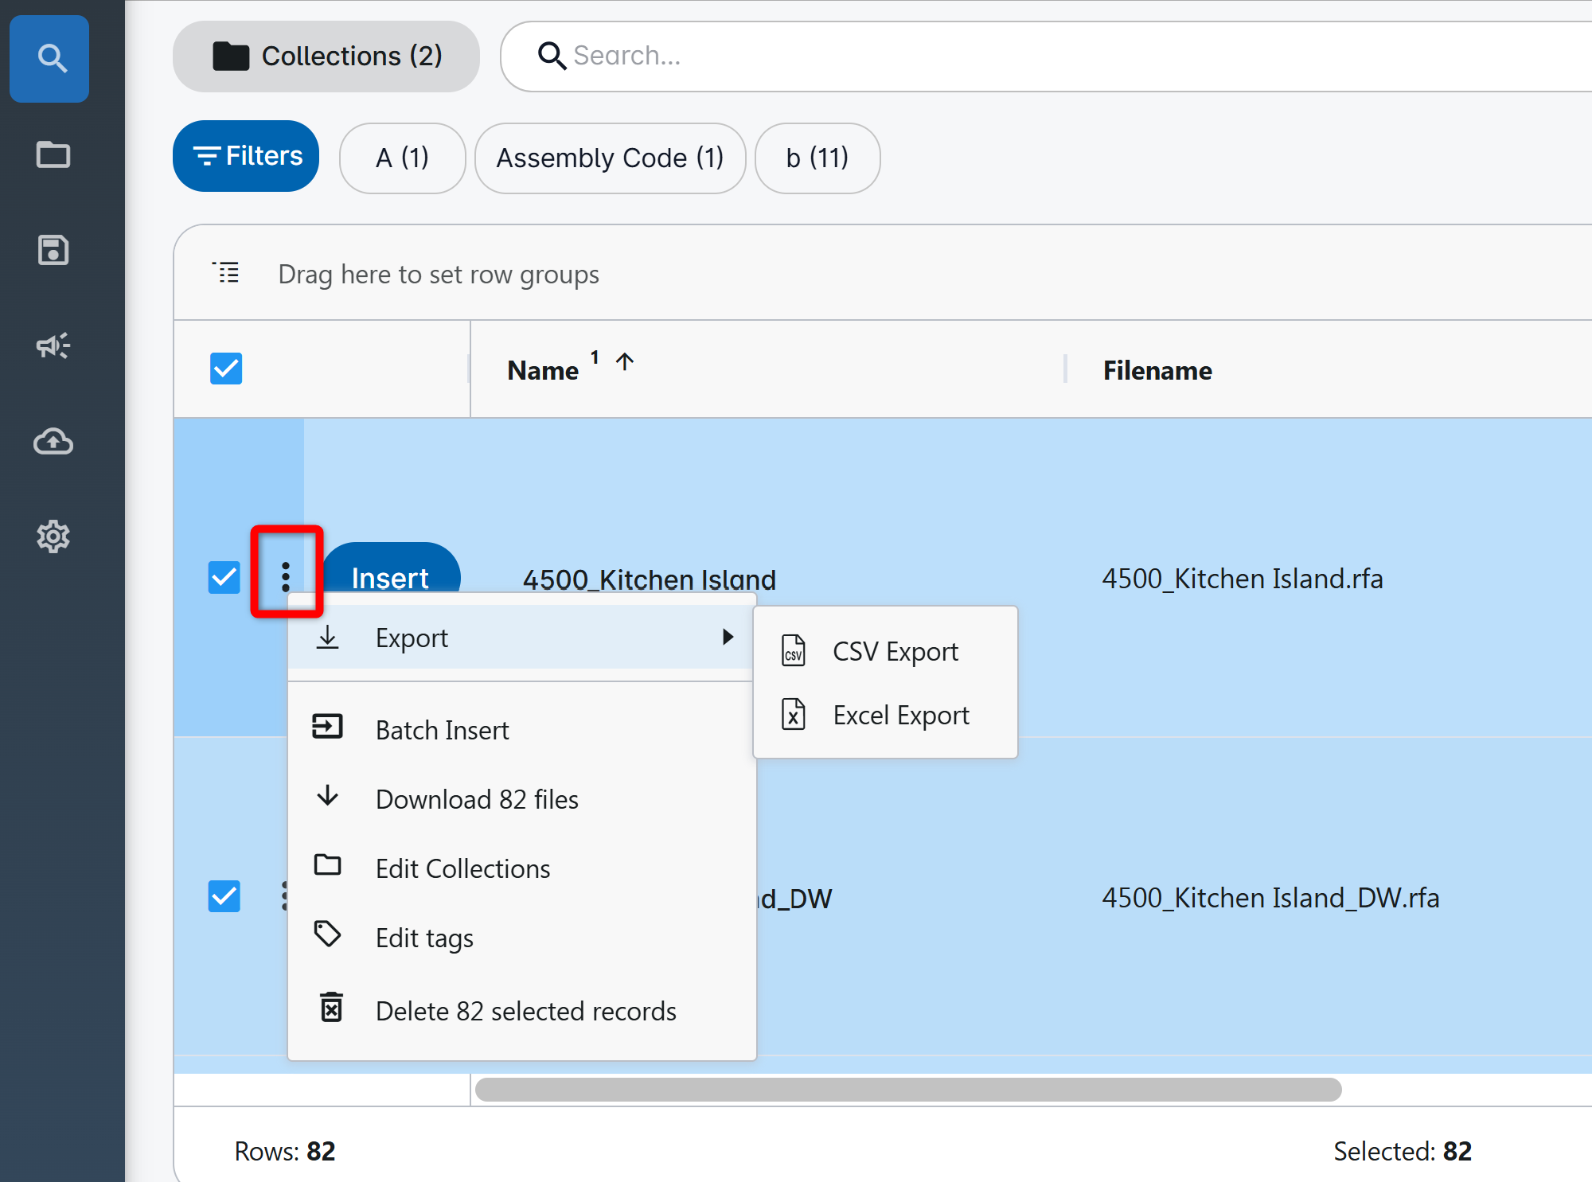Image resolution: width=1592 pixels, height=1182 pixels.
Task: Click the horizontal scrollbar thumb
Action: pos(907,1090)
